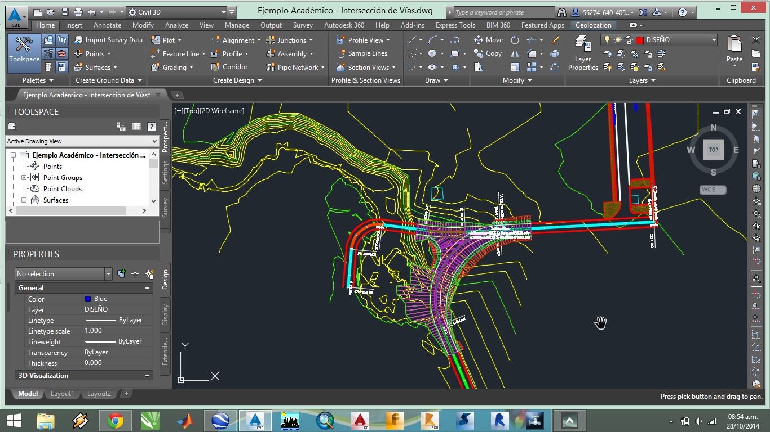
Task: Switch to the Layout1 tab
Action: coord(62,394)
